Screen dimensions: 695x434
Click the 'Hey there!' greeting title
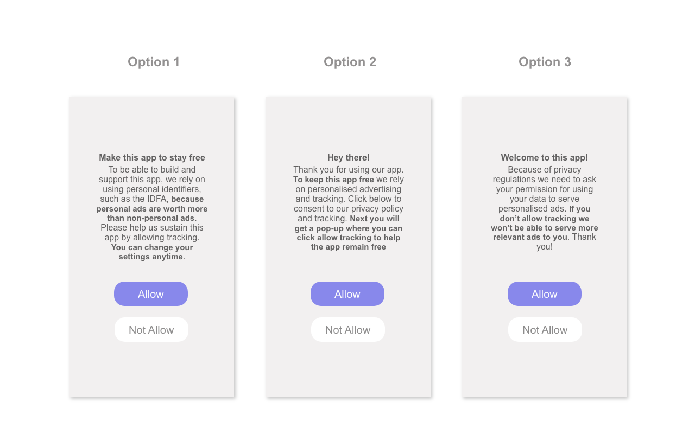348,157
